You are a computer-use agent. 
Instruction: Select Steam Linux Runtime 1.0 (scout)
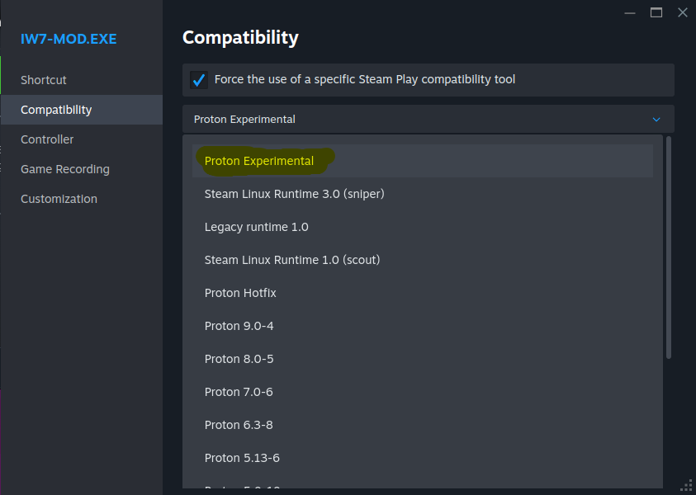(x=292, y=260)
